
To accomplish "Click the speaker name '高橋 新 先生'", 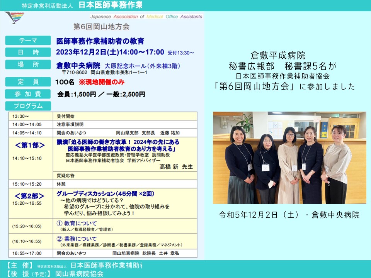I will 176,167.
